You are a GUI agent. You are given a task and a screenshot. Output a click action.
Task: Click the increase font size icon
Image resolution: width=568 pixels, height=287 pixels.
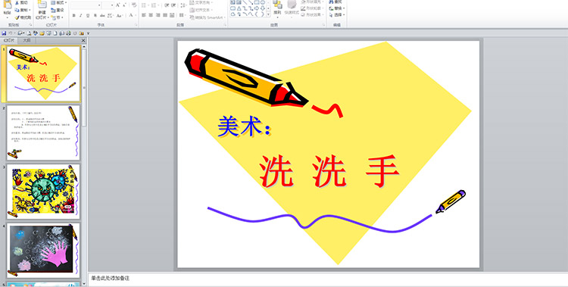coord(117,5)
